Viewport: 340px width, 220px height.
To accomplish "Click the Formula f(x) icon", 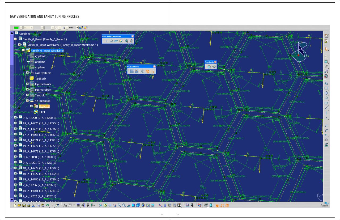I will [x=65, y=205].
